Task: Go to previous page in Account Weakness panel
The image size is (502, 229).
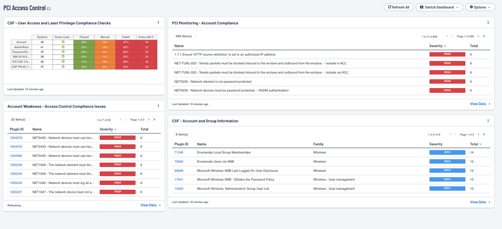Action: coord(126,120)
